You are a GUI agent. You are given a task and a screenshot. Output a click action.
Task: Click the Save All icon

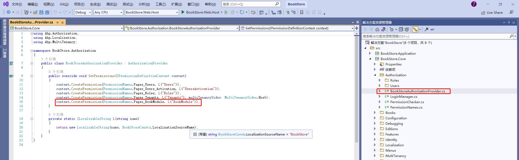(x=47, y=12)
